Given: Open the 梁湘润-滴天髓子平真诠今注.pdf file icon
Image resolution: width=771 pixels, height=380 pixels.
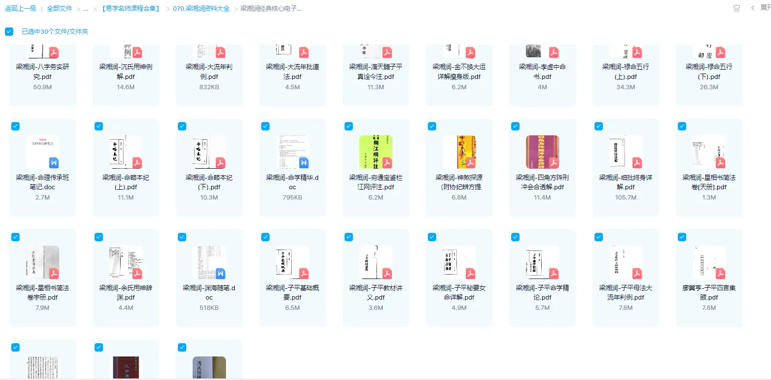Looking at the screenshot, I should (376, 51).
